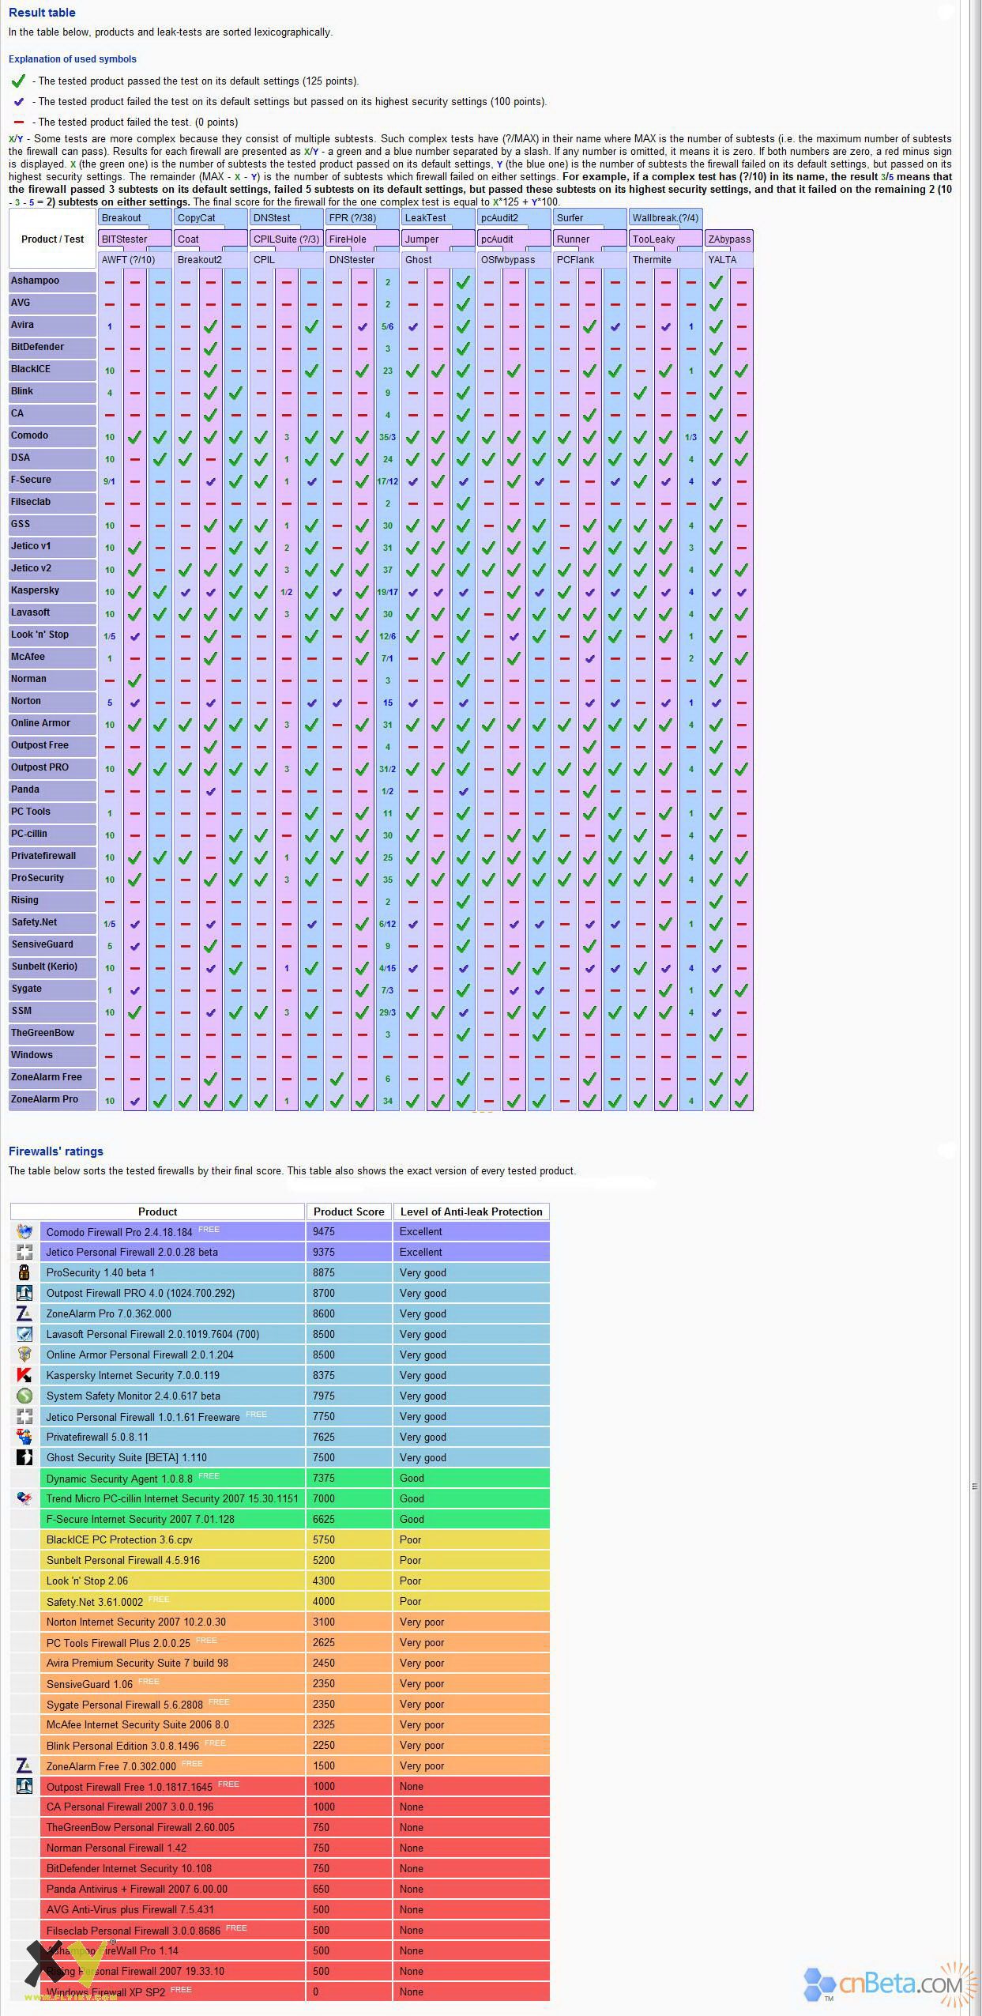Select the ZAbypass test header

coord(729,239)
